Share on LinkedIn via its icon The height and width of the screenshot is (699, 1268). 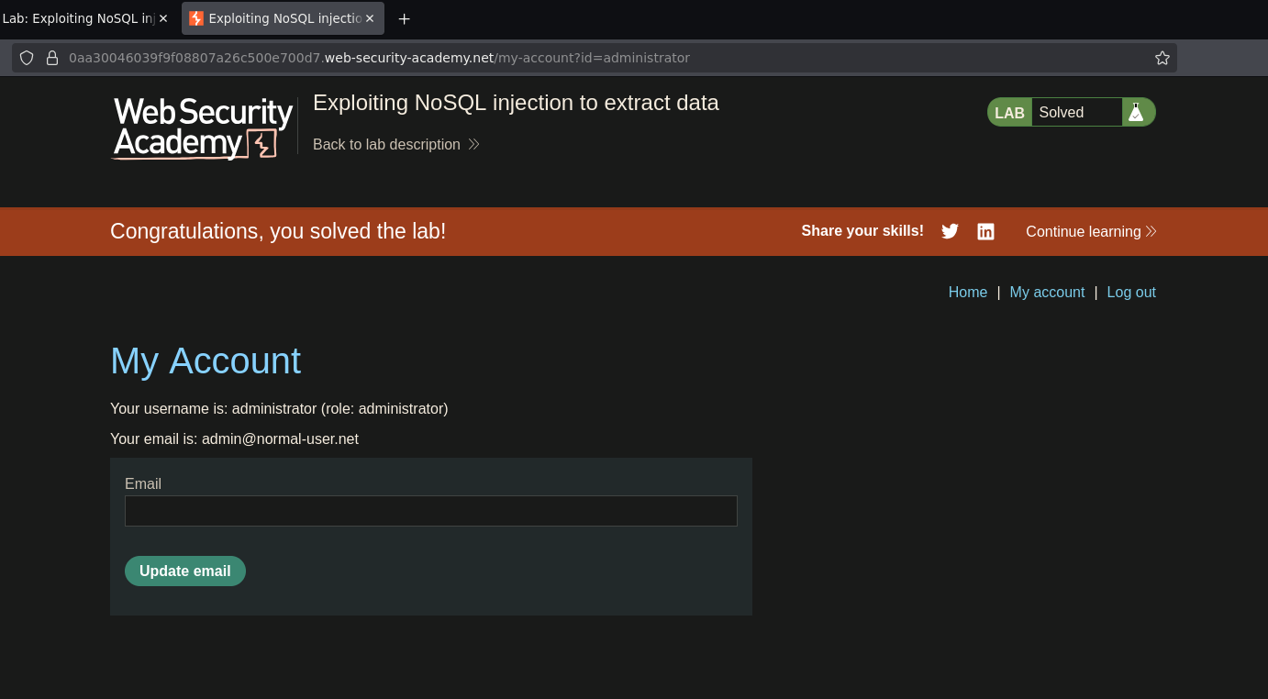pos(985,231)
